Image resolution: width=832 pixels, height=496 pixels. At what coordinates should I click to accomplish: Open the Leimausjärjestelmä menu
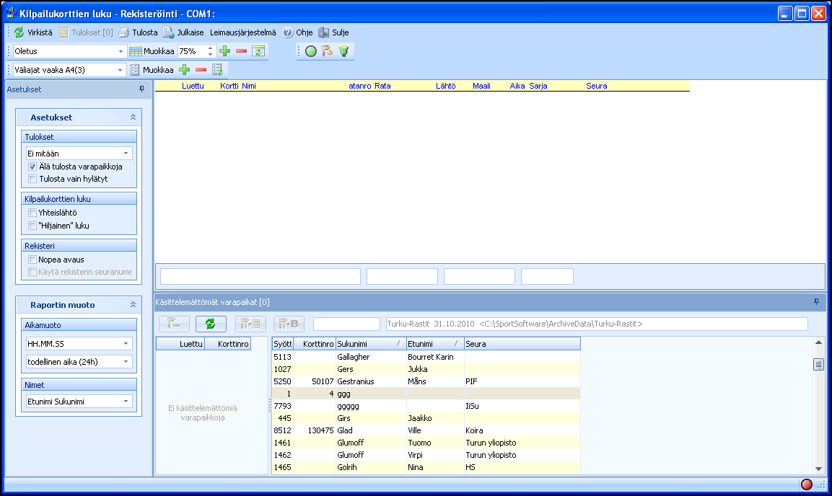click(243, 32)
